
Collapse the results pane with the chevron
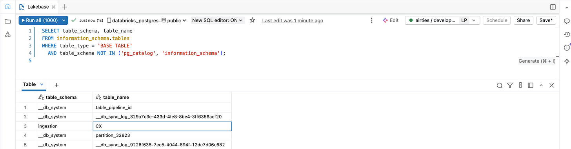tap(541, 85)
